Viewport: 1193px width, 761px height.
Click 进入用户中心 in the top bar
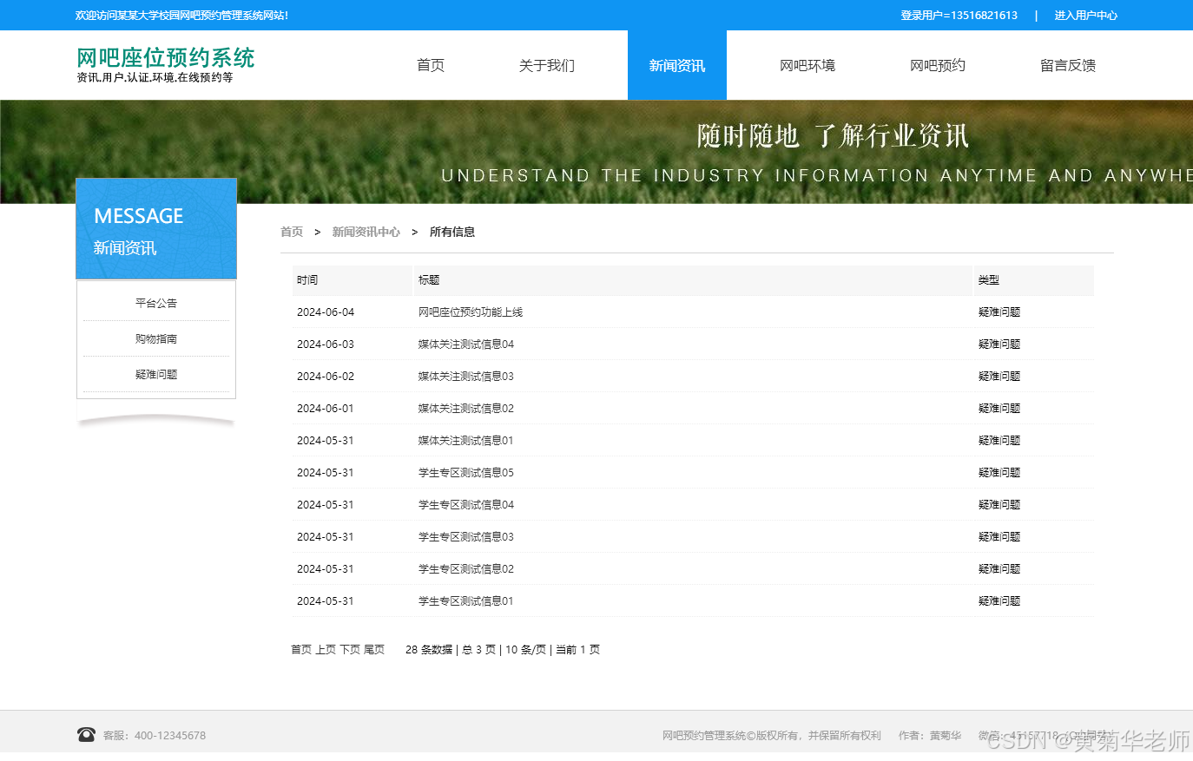point(1085,15)
